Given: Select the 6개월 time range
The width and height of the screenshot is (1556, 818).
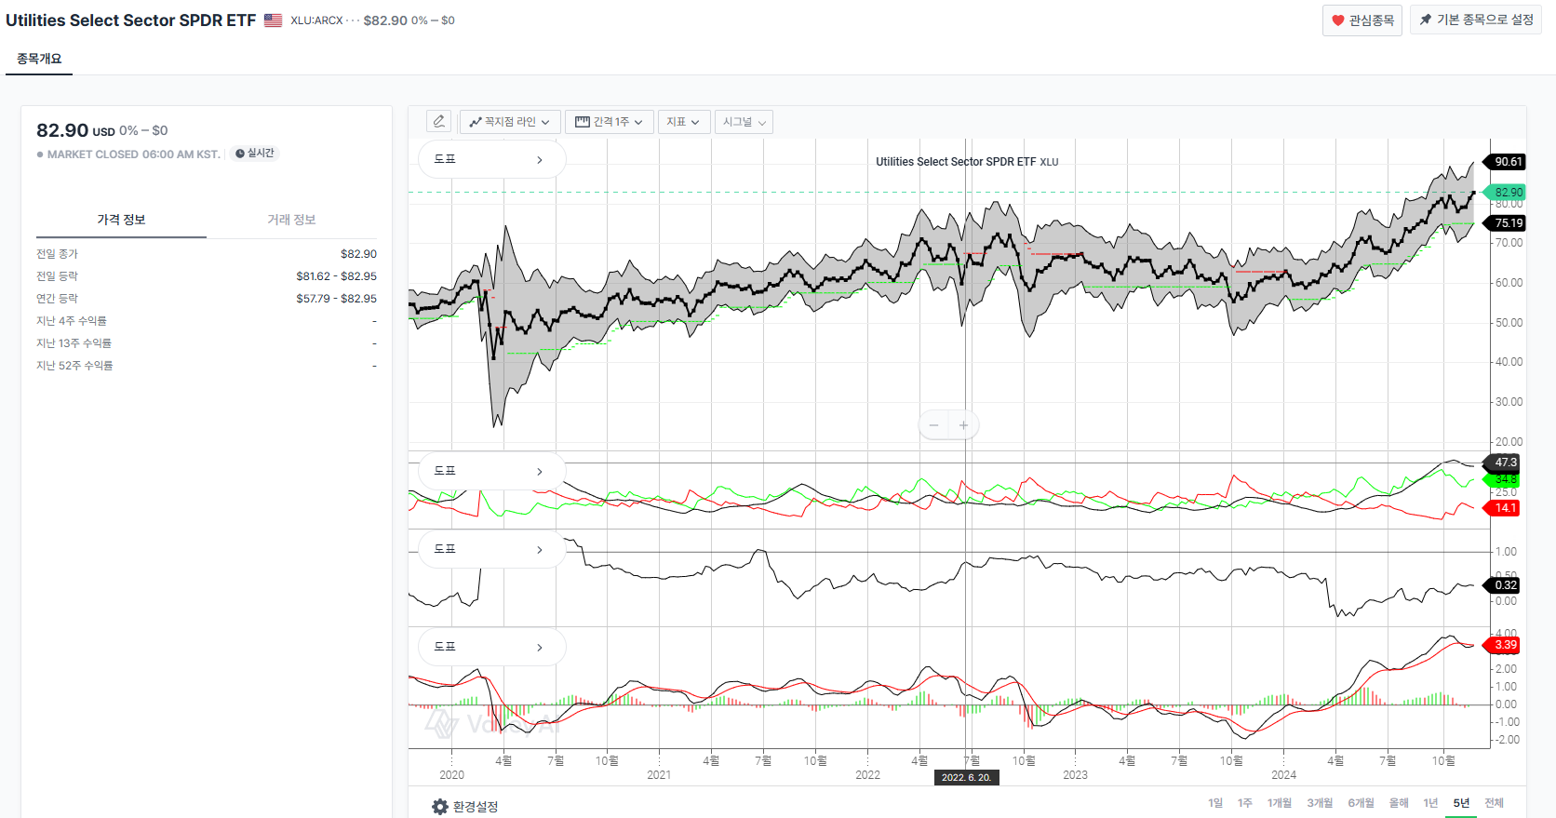Looking at the screenshot, I should [x=1361, y=803].
